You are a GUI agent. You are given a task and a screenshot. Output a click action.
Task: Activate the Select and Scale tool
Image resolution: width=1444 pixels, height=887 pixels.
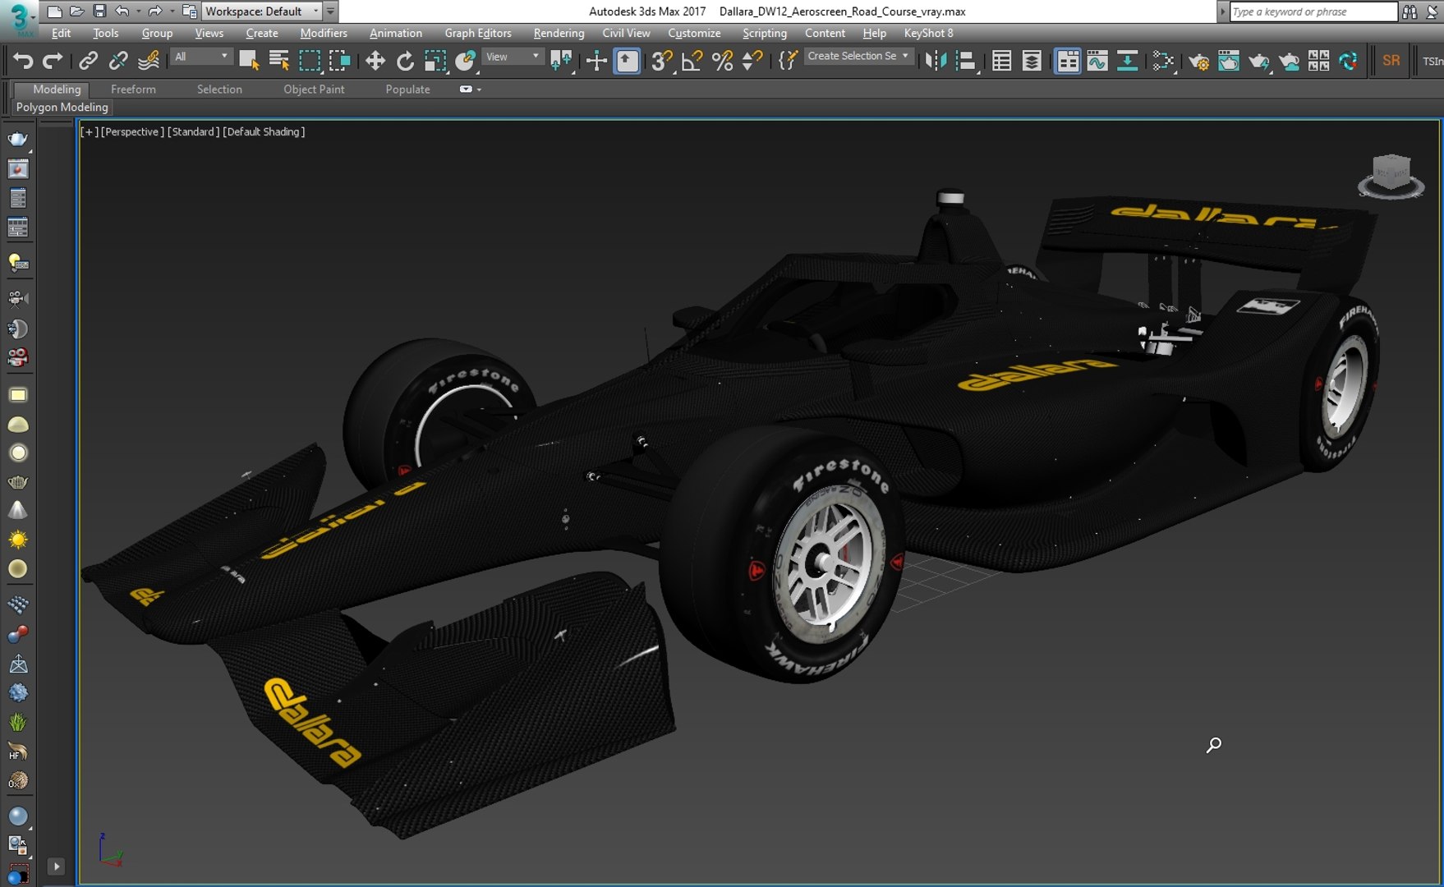435,61
